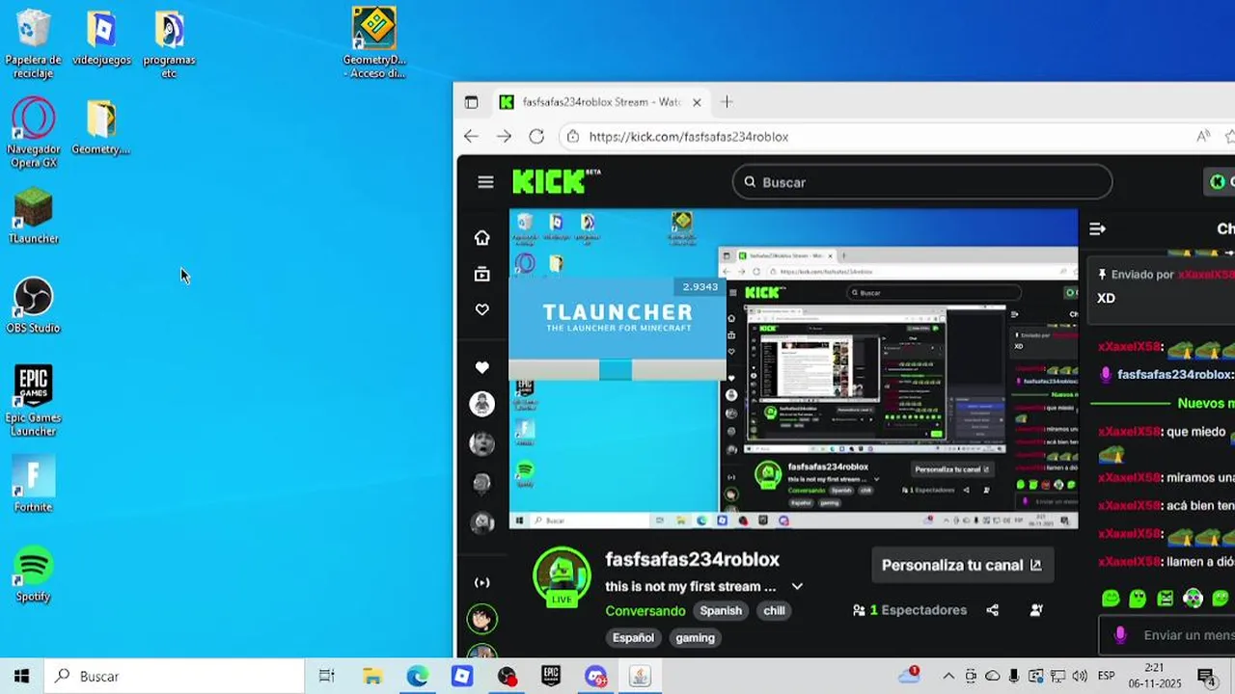
Task: Open Discord from the taskbar
Action: [595, 677]
